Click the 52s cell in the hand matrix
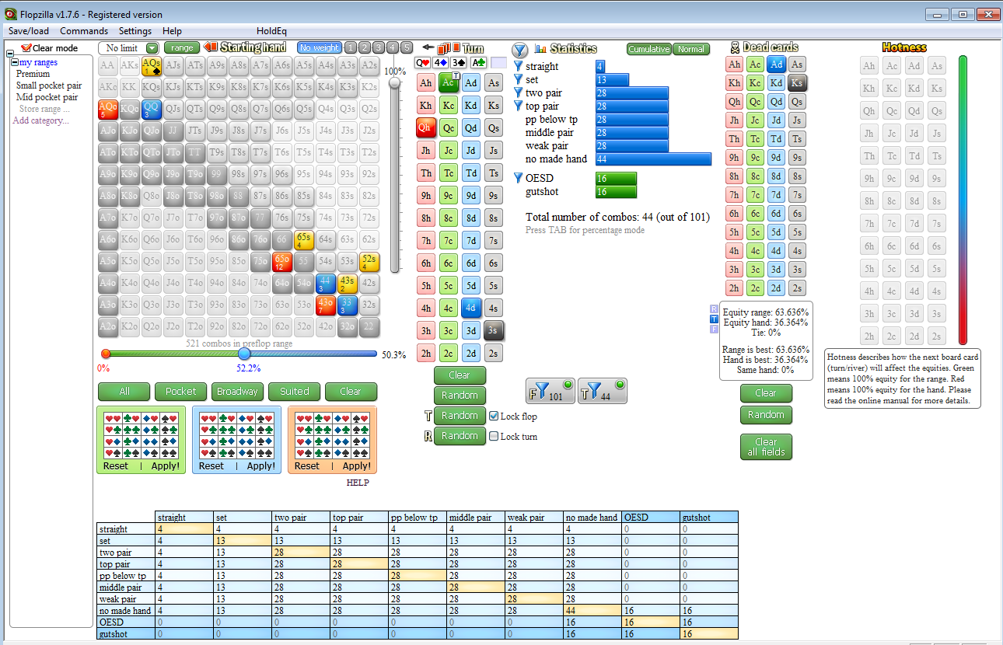This screenshot has height=645, width=1003. [x=369, y=262]
